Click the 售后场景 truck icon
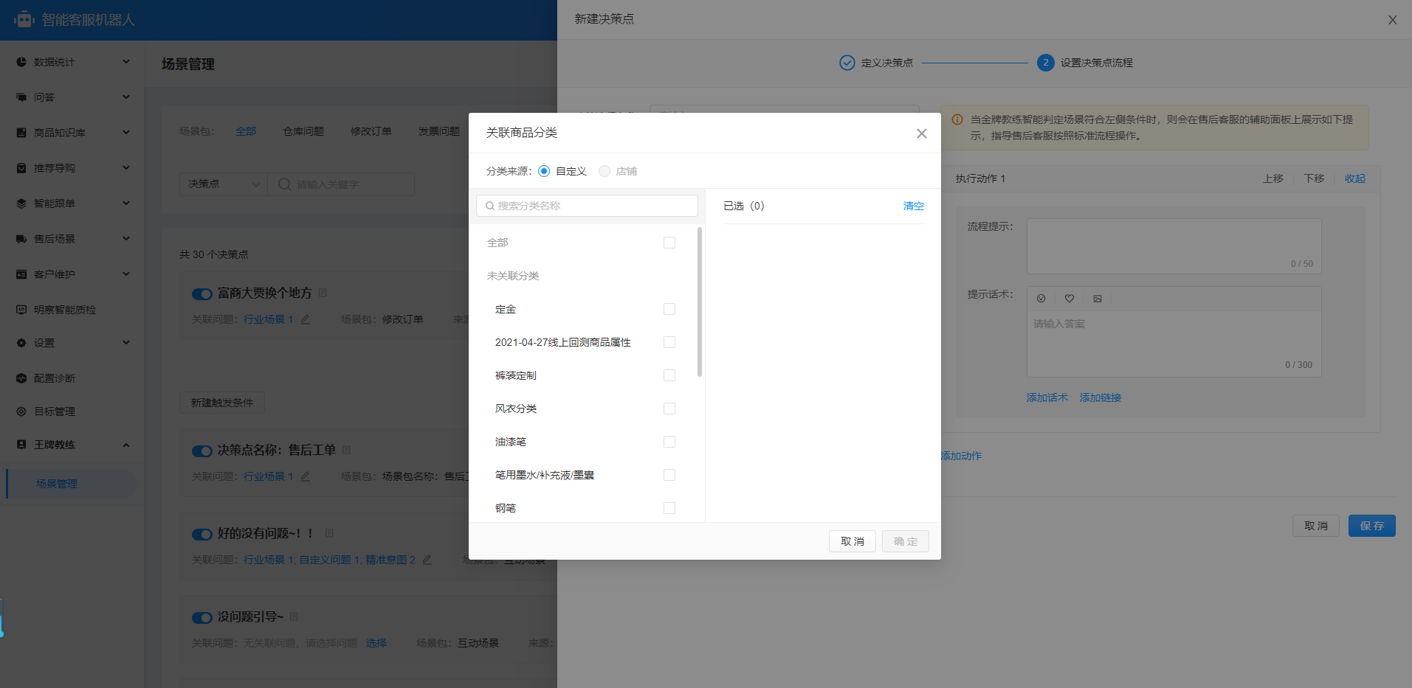The width and height of the screenshot is (1412, 688). click(x=21, y=239)
